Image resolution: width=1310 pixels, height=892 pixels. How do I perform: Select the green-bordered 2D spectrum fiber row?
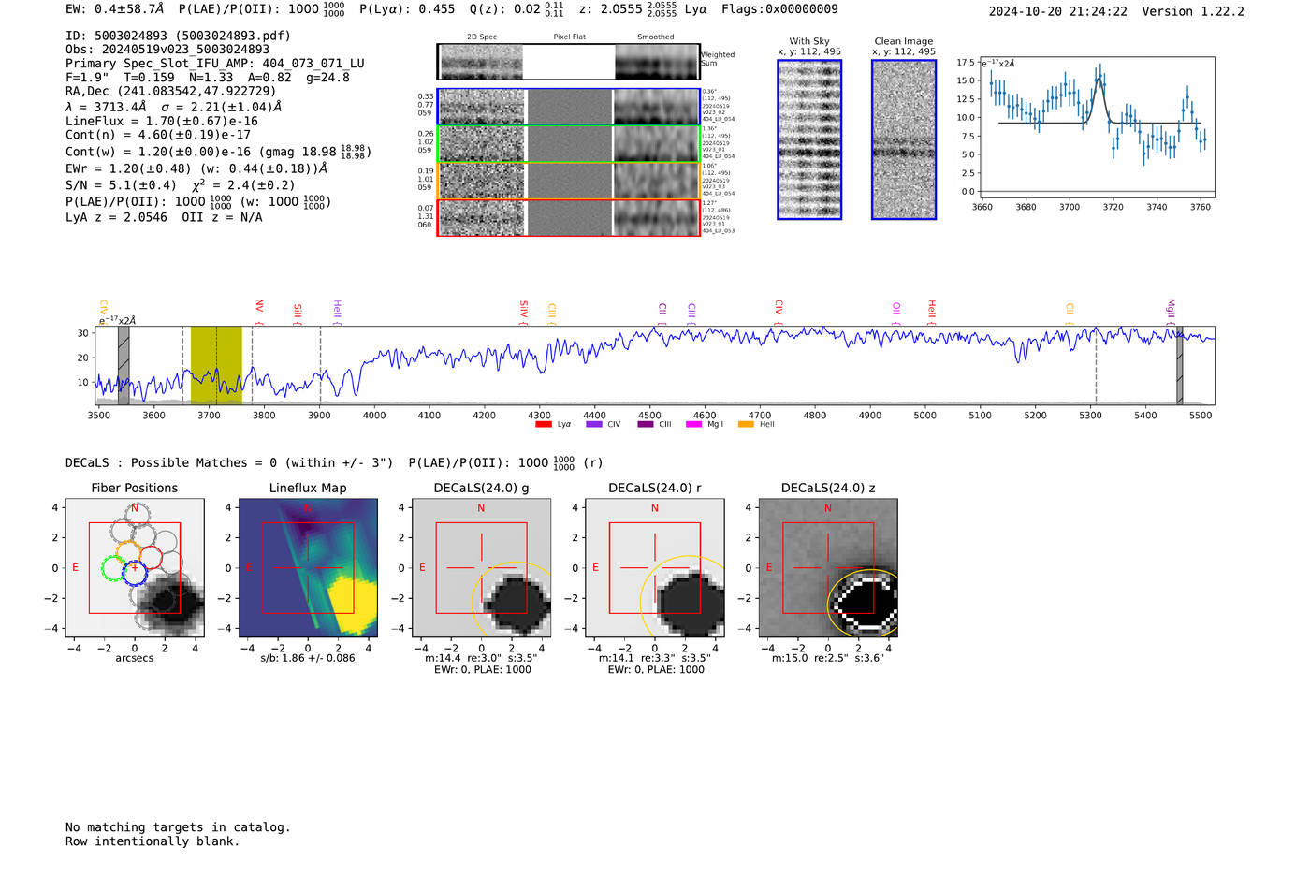pyautogui.click(x=569, y=144)
